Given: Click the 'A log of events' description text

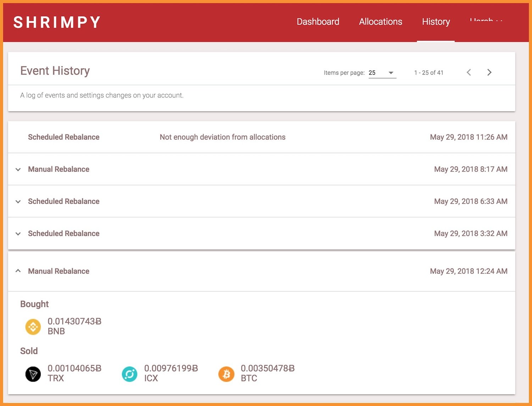Looking at the screenshot, I should (102, 95).
